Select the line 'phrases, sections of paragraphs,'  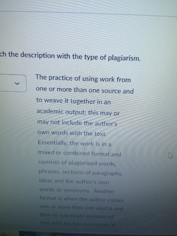[81, 173]
